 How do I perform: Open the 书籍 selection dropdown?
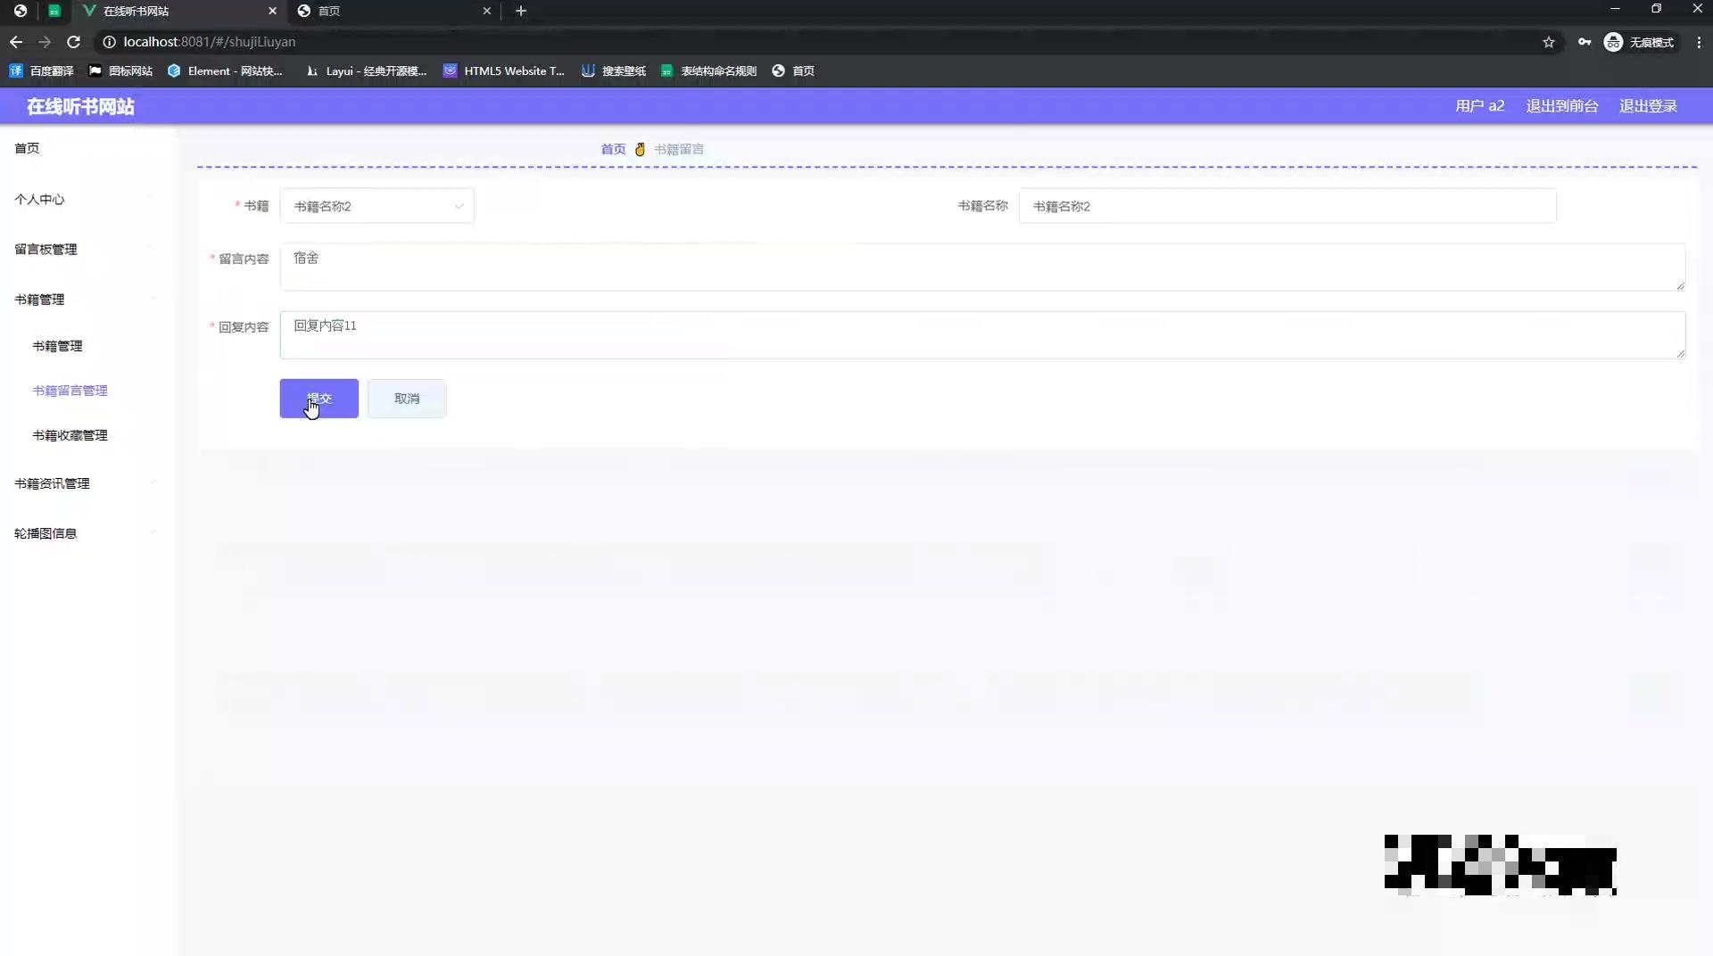[x=377, y=205]
